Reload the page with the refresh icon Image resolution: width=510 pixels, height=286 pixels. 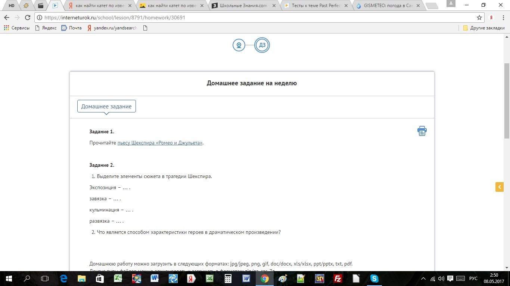28,18
